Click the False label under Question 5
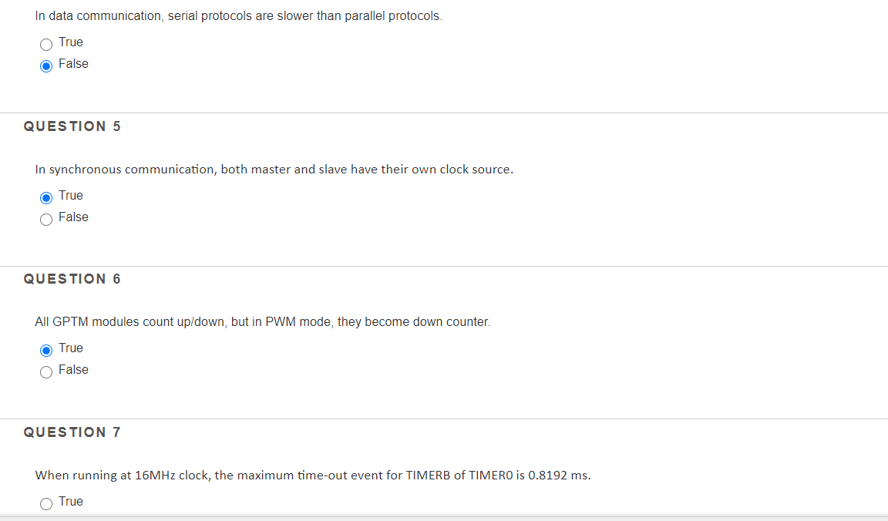 pyautogui.click(x=73, y=217)
